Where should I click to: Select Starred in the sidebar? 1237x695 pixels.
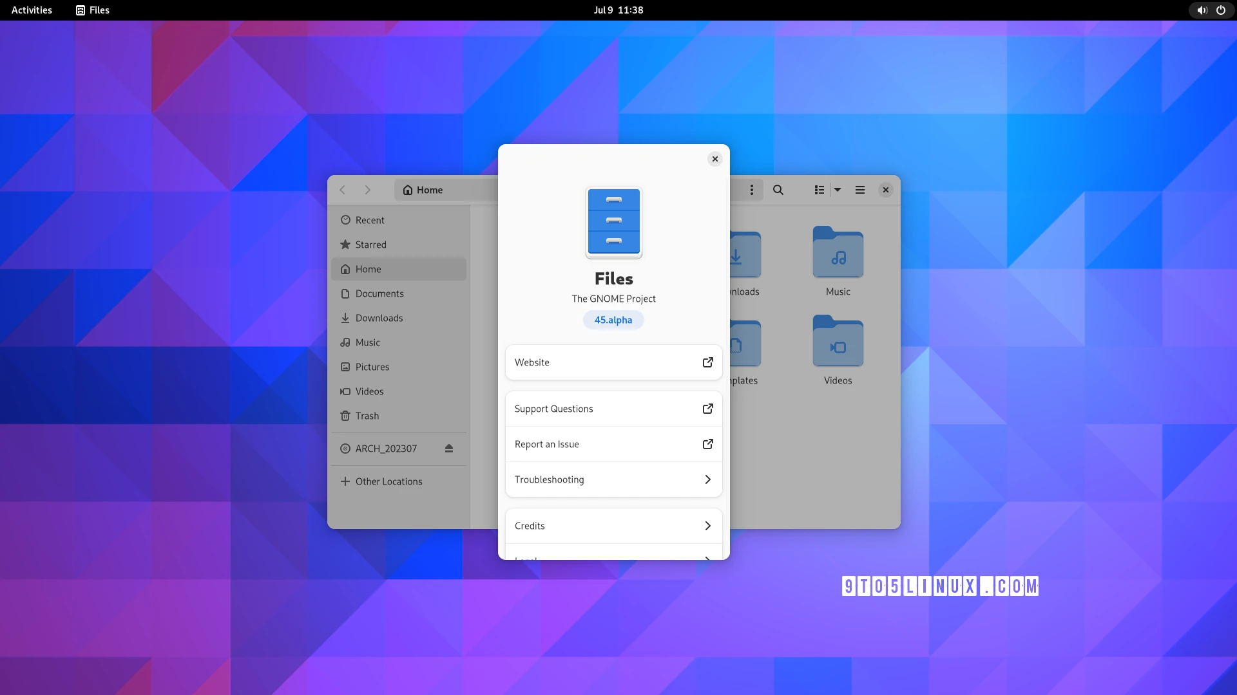(x=371, y=245)
